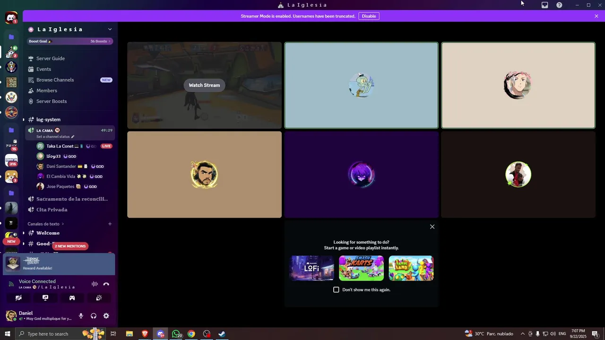Click user Jose Paquetes in voice list
The height and width of the screenshot is (340, 605).
(75, 187)
